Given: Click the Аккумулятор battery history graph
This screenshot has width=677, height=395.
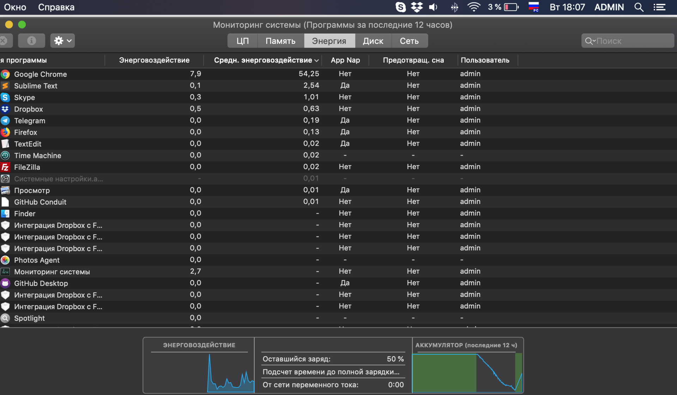Looking at the screenshot, I should click(x=467, y=373).
